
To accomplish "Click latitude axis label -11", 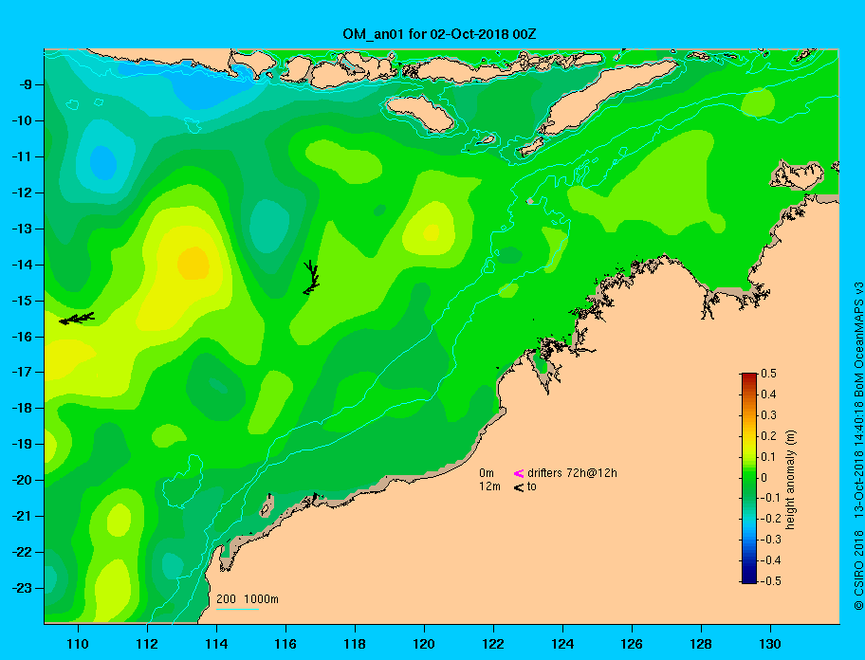I will [23, 156].
